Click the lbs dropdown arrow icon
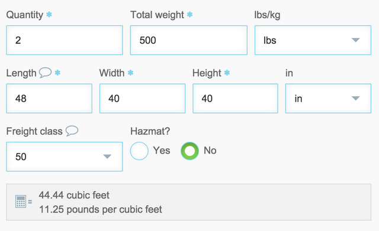Viewport: 379px width, 231px height. coord(355,40)
